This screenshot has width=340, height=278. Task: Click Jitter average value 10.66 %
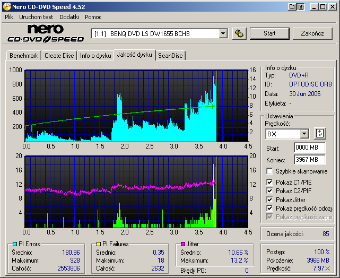238,253
